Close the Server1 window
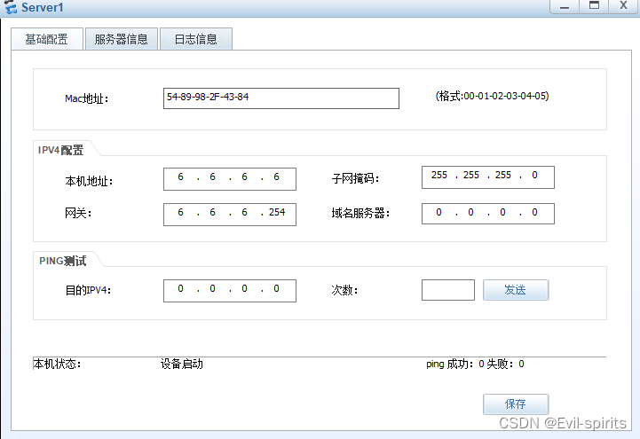Screen dimensions: 640x439 point(624,6)
